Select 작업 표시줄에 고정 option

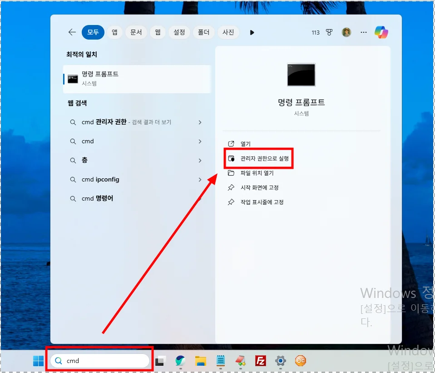[x=262, y=202]
